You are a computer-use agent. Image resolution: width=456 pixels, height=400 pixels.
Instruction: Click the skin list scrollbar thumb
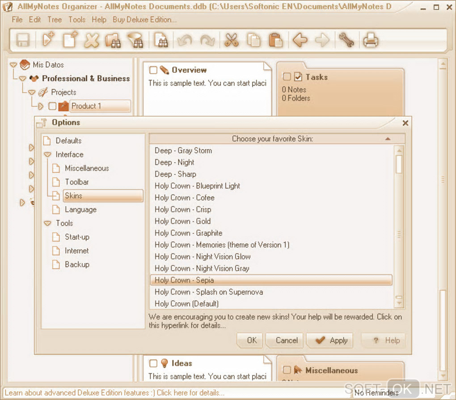(399, 164)
